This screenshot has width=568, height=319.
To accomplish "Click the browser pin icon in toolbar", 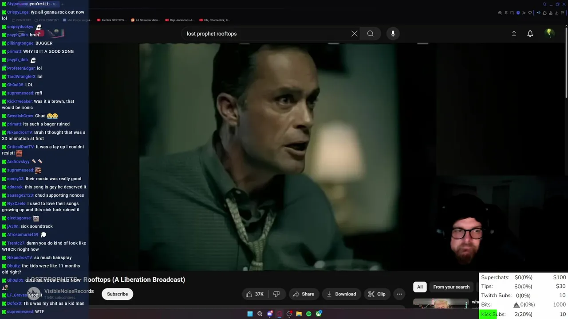I will (506, 13).
